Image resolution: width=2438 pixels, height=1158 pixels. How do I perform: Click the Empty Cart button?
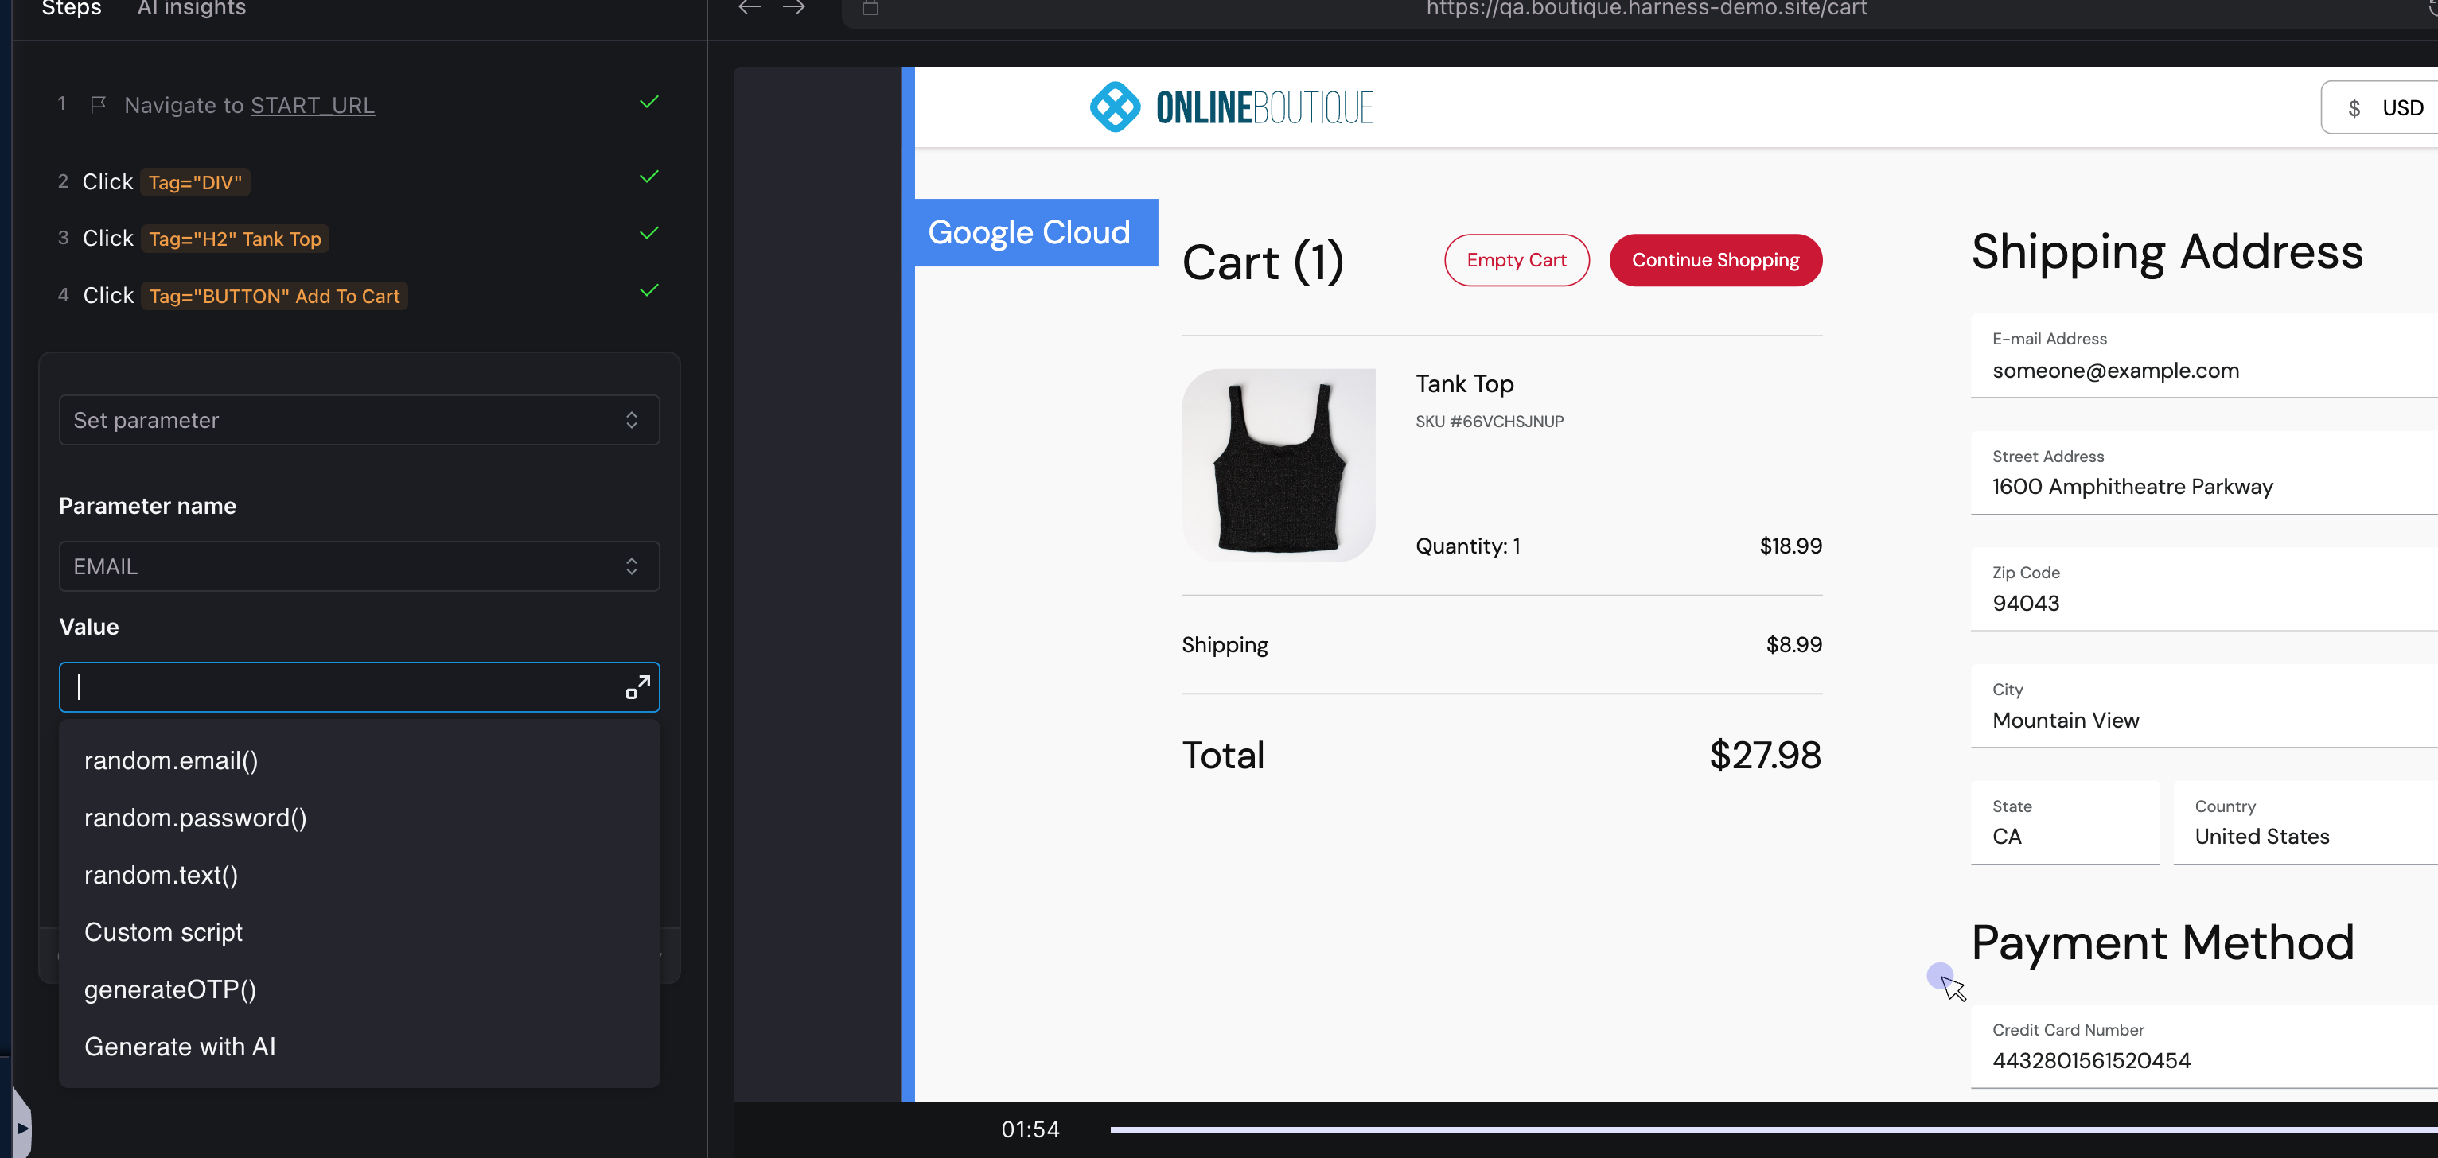(x=1515, y=260)
